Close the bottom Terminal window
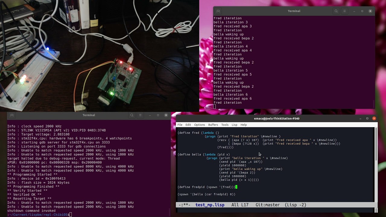386x217 pixels. coord(166,115)
